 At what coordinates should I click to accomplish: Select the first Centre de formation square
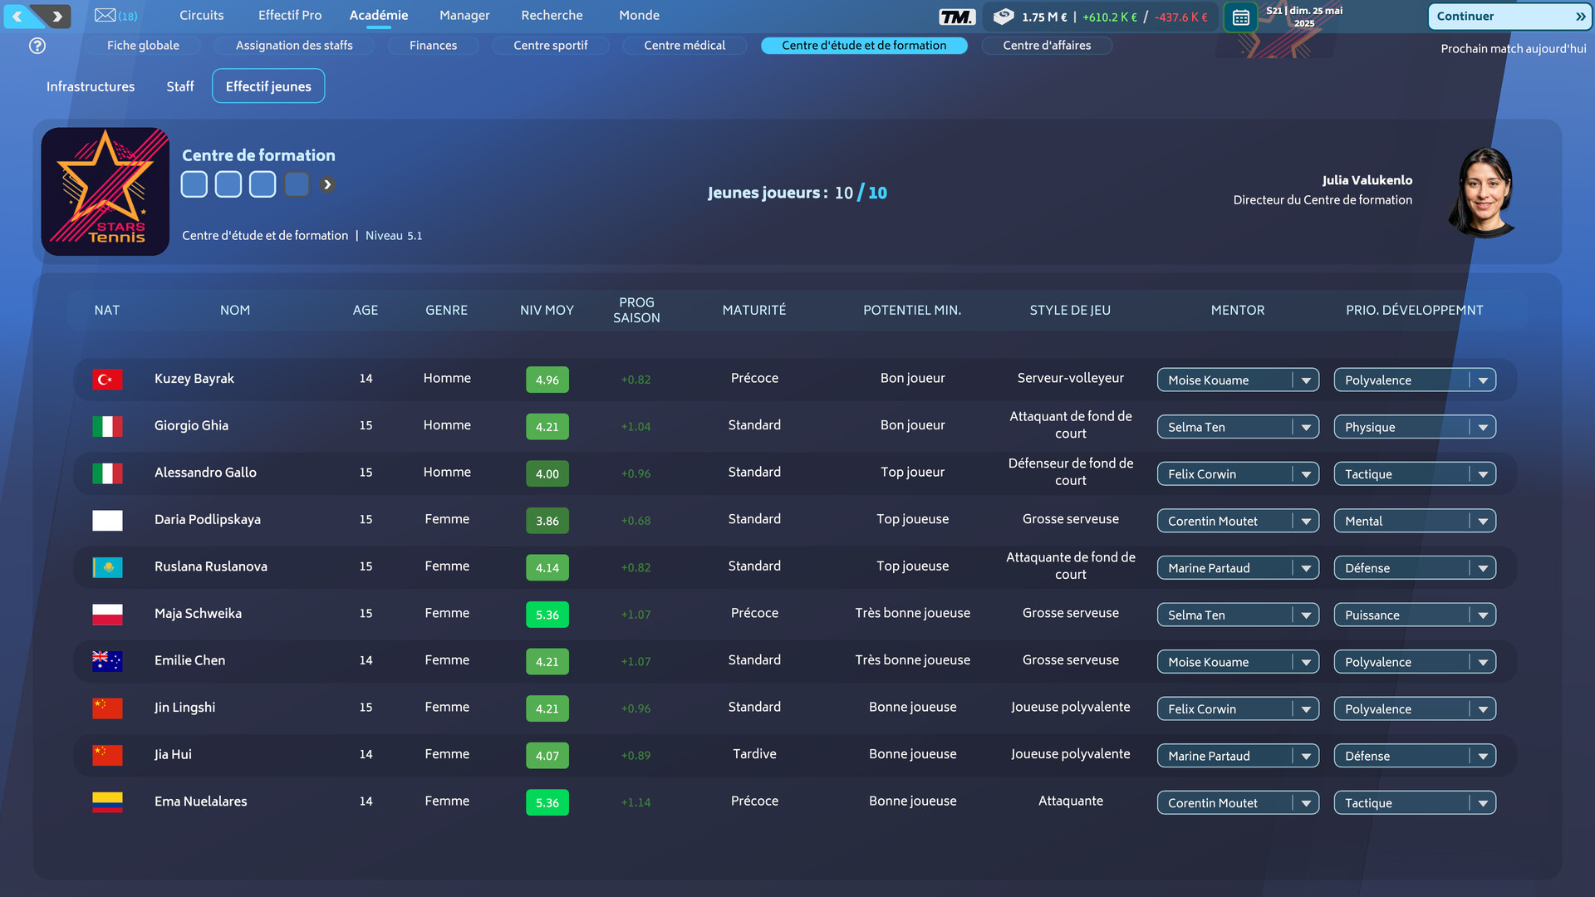194,184
